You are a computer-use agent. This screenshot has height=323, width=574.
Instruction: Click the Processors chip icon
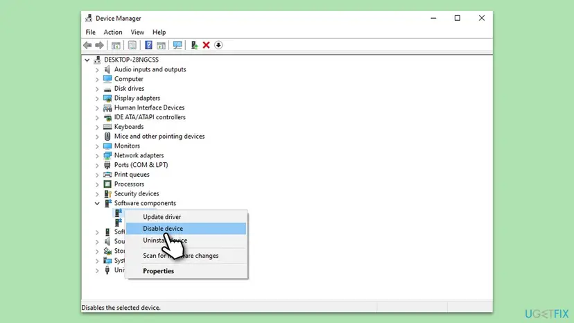pyautogui.click(x=107, y=184)
